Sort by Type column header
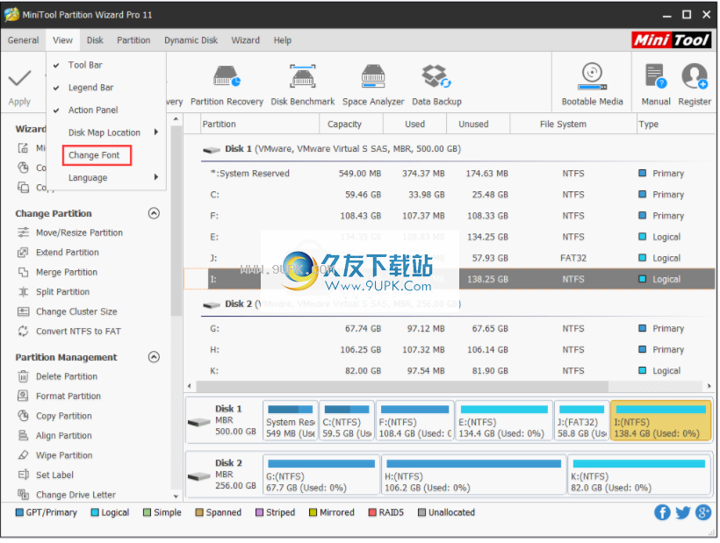 [676, 125]
